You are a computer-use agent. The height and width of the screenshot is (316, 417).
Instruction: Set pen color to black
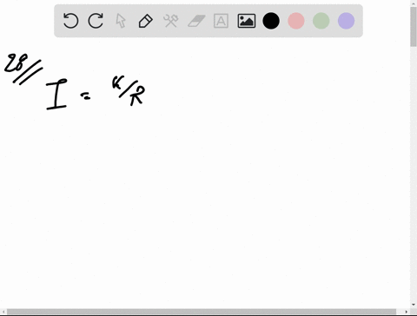pos(271,21)
